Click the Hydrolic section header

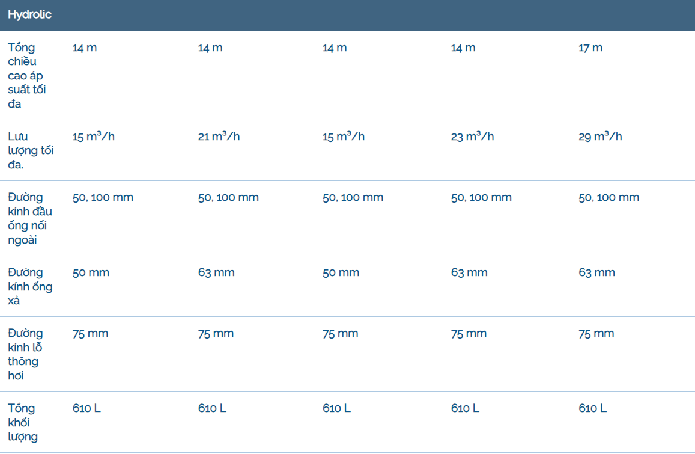[30, 15]
